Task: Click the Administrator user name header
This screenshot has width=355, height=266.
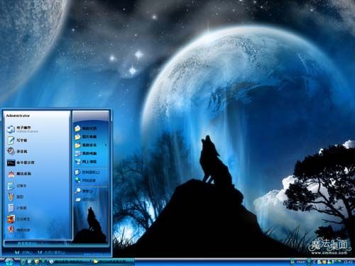Action: (18, 116)
